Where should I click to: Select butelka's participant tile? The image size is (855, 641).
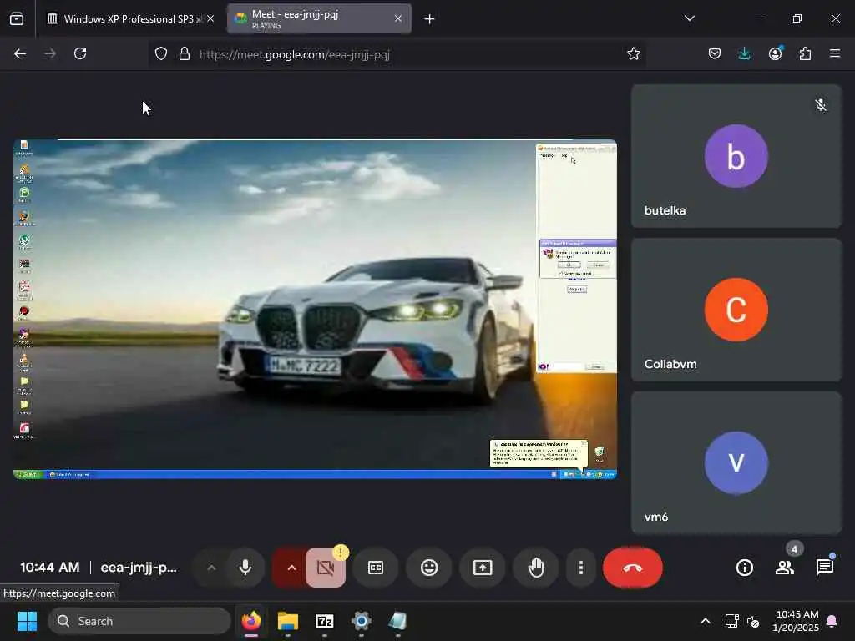pyautogui.click(x=736, y=156)
